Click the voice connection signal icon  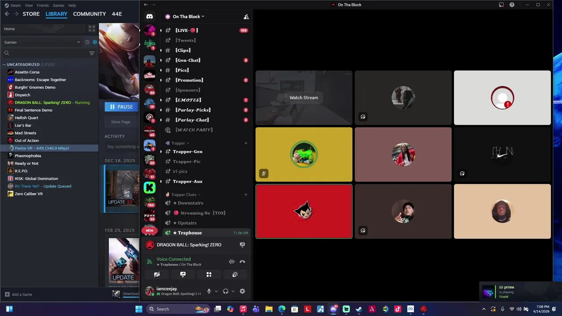click(x=149, y=262)
